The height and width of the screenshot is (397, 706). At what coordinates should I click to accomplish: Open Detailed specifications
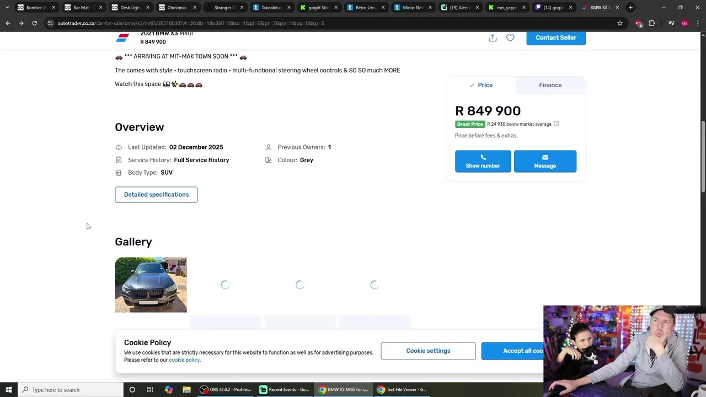[x=156, y=195]
